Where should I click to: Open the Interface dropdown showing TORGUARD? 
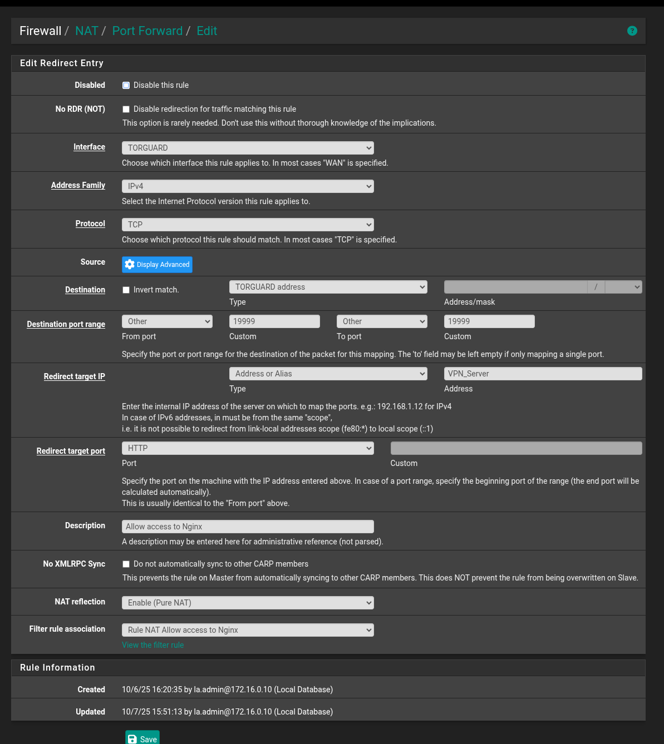point(248,148)
